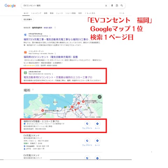Open 福岡県のEVコンセント（電気自動車充電用）設置 result

coord(51,57)
